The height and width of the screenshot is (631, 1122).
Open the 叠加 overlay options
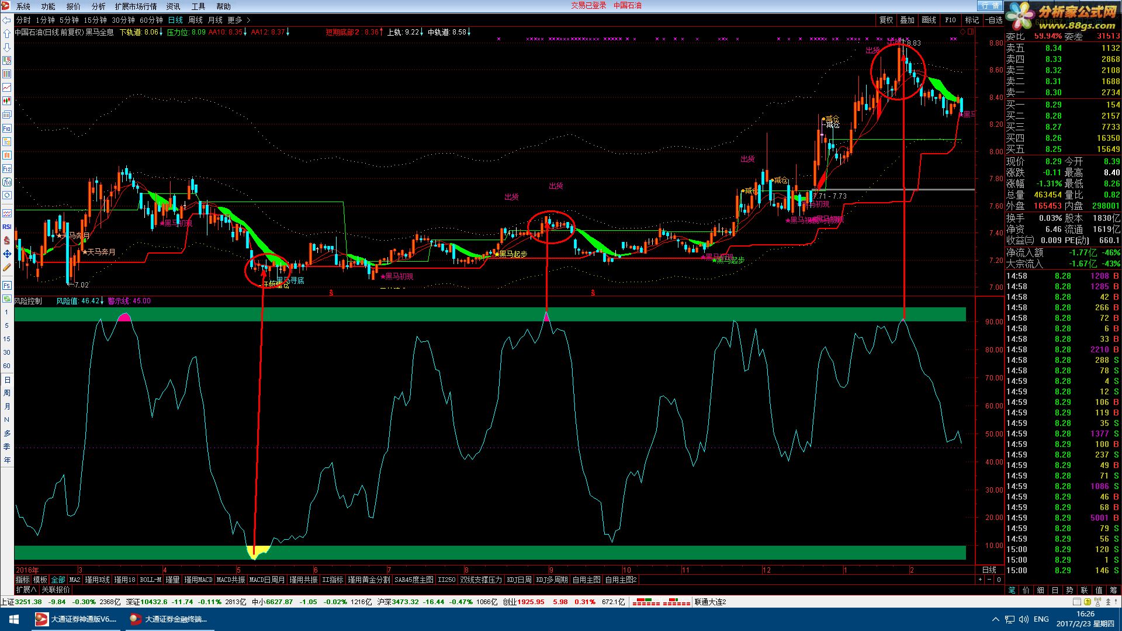coord(907,20)
